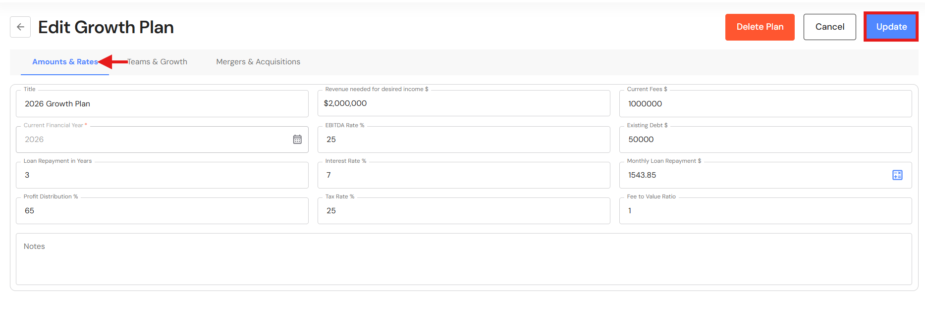The width and height of the screenshot is (925, 336).
Task: Open the financial year calendar picker
Action: coord(297,140)
